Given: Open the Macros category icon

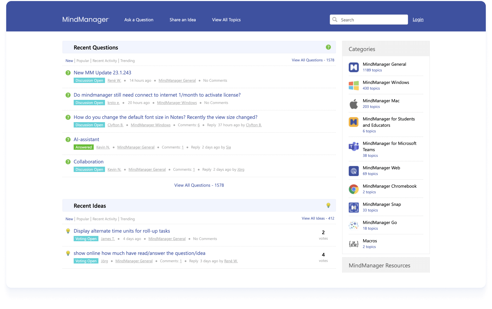Looking at the screenshot, I should [353, 244].
